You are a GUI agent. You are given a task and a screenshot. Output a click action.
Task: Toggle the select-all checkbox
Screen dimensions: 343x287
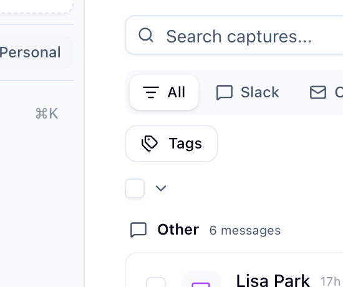(x=135, y=188)
